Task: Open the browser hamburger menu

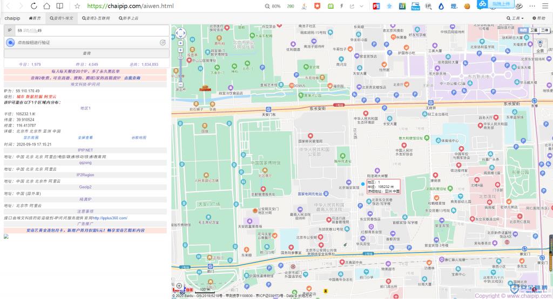Action: pos(545,6)
